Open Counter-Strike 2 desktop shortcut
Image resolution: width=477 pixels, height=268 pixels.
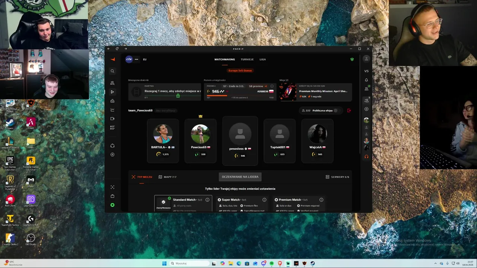[10, 239]
